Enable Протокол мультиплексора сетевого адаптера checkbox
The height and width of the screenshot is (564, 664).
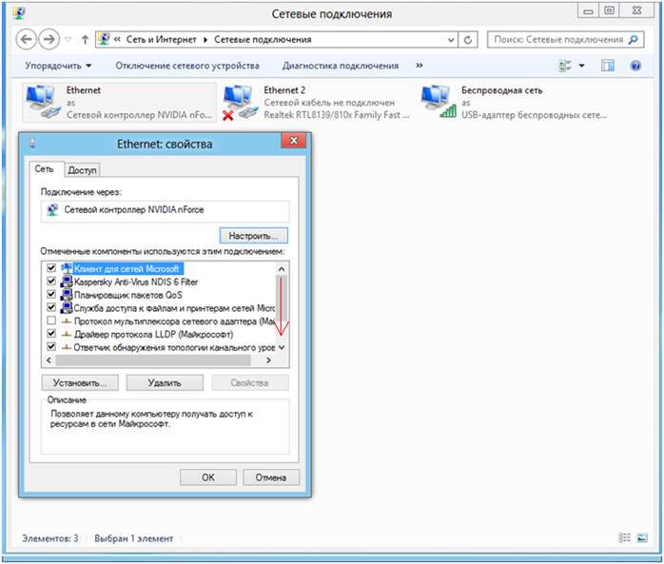point(51,321)
